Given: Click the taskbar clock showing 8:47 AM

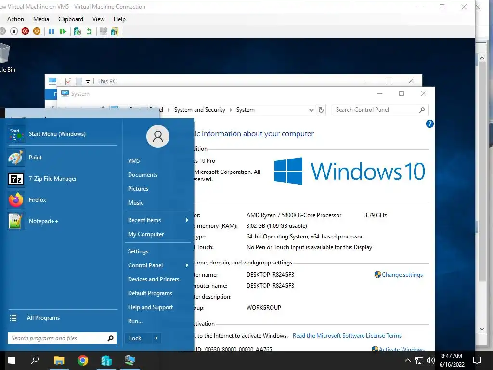Looking at the screenshot, I should (452, 360).
